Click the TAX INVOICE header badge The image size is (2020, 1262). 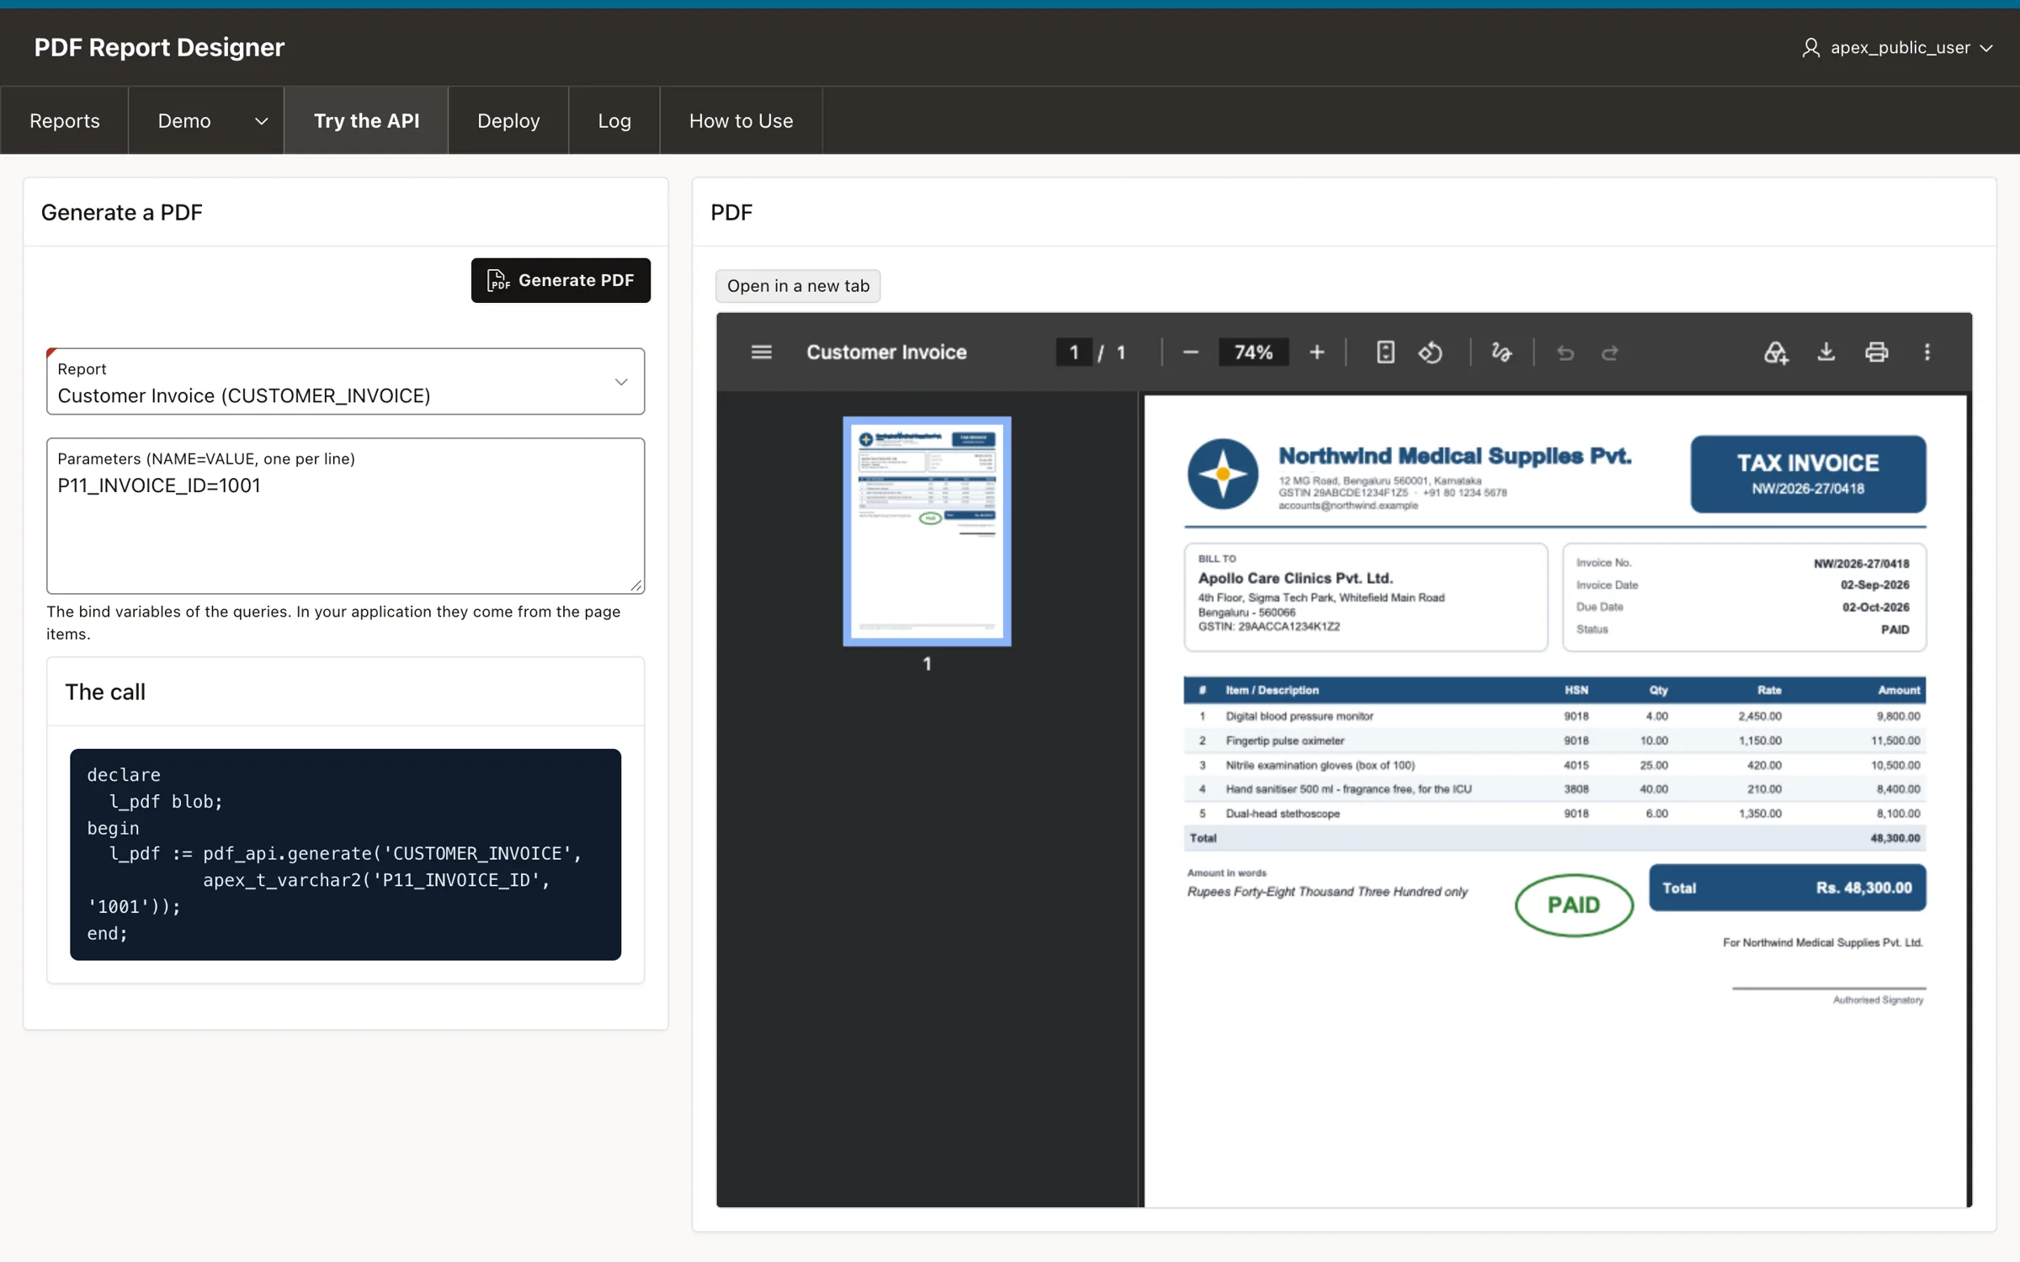1808,474
